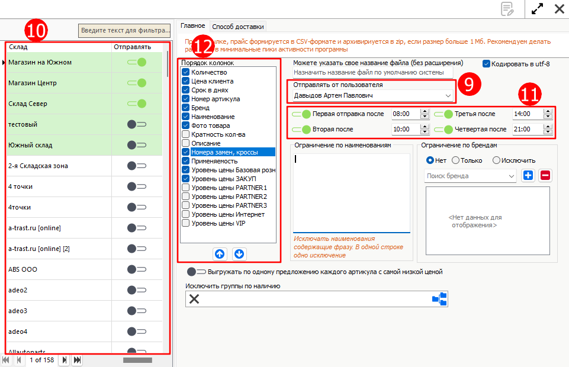Viewport: 569px width, 367px height.
Task: Toggle the Кодировать в utf-8 checkbox
Action: [x=487, y=64]
